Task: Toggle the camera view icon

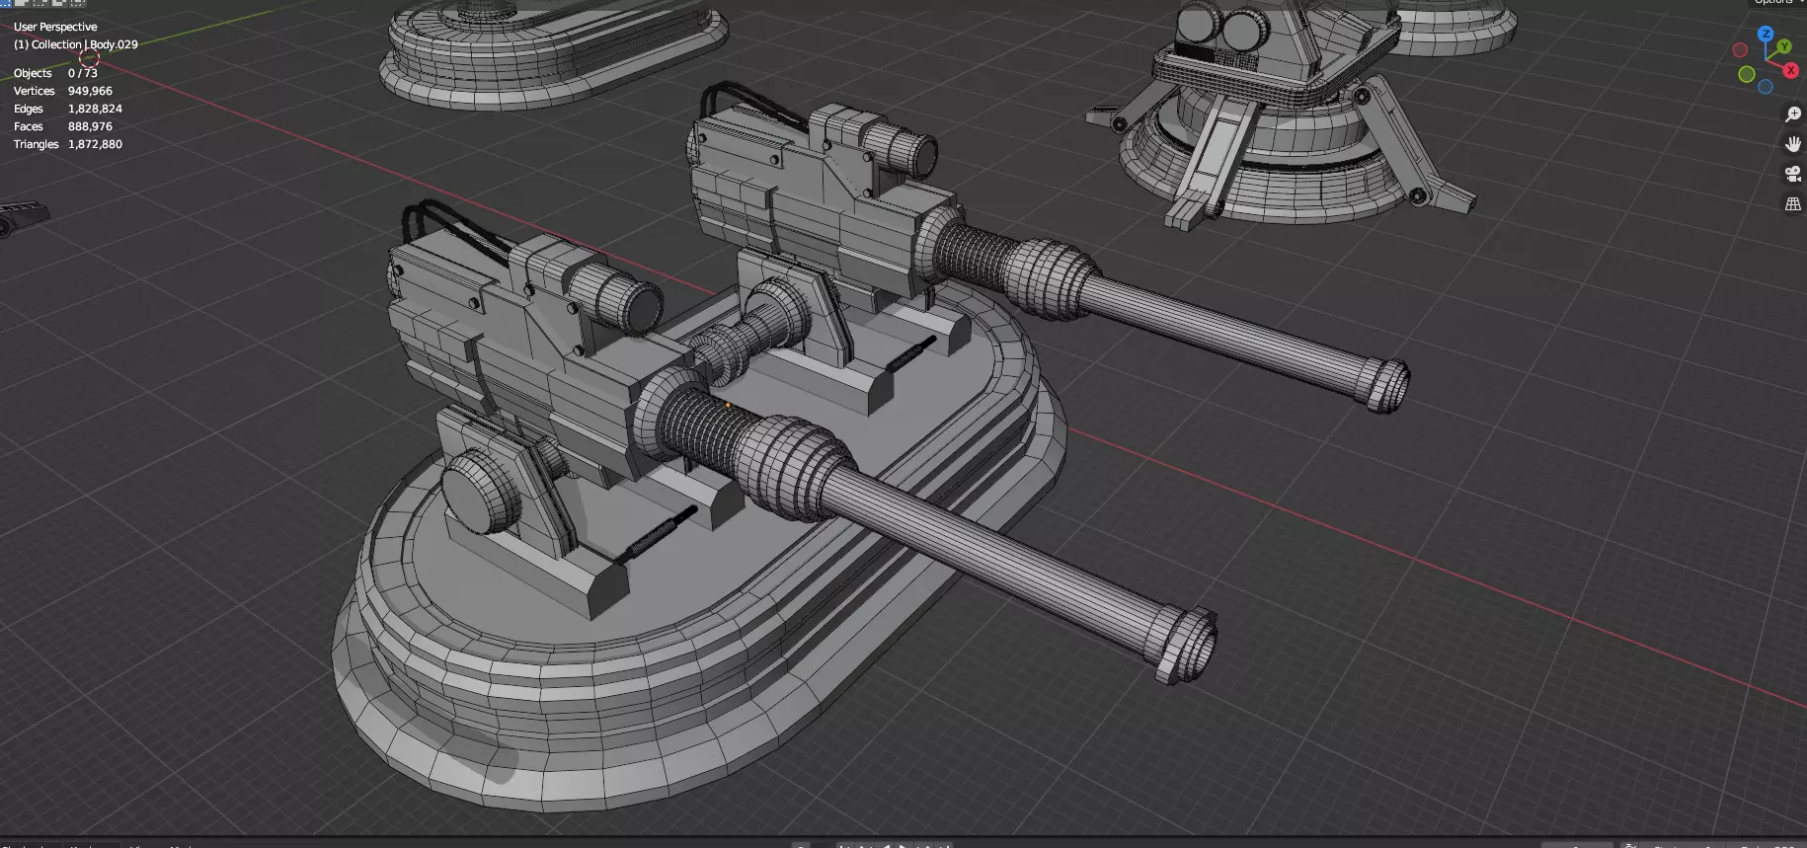Action: point(1793,174)
